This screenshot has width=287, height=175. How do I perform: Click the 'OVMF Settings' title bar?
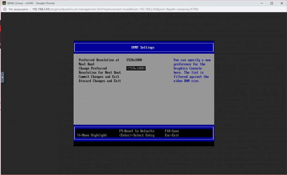(144, 47)
